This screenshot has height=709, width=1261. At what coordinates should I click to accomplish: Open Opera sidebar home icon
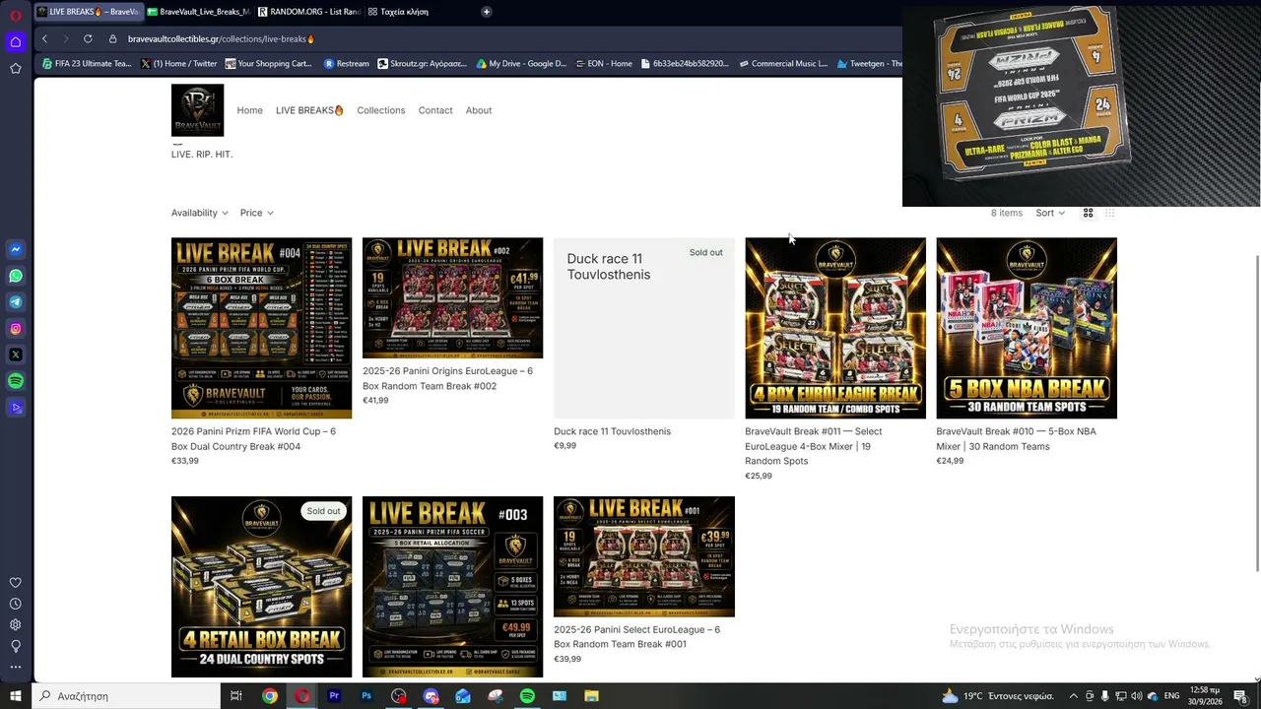pos(16,41)
